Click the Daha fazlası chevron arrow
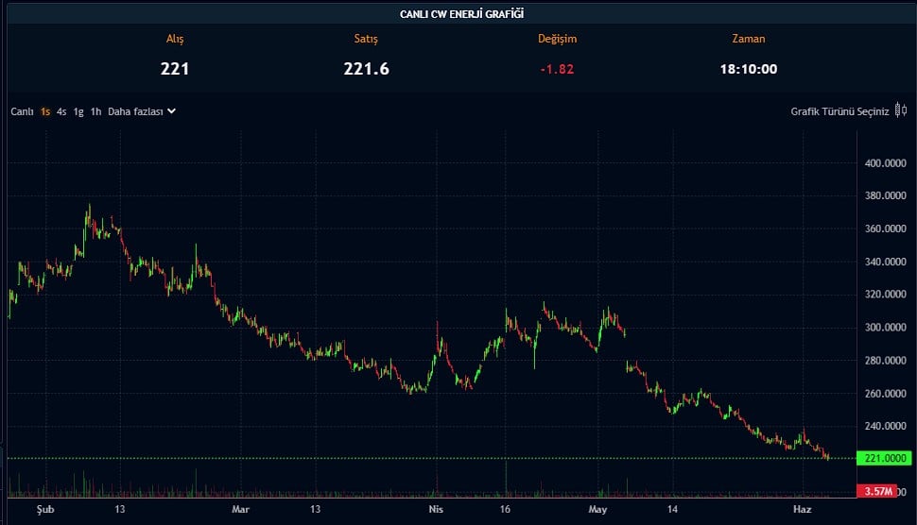Viewport: 917px width, 525px height. (x=172, y=111)
